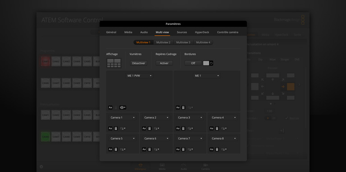Open settings gear in ATEM main window
This screenshot has width=346, height=172.
point(41,167)
